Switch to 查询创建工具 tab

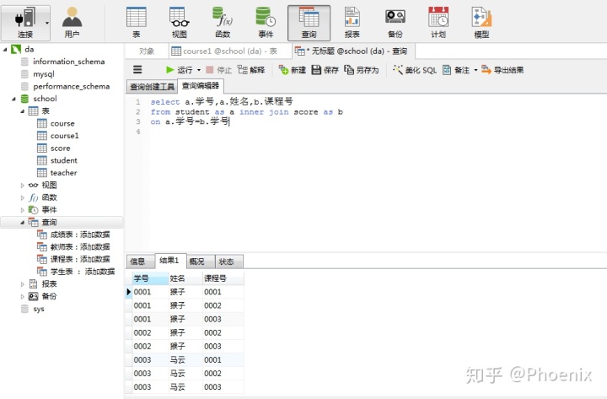[152, 86]
